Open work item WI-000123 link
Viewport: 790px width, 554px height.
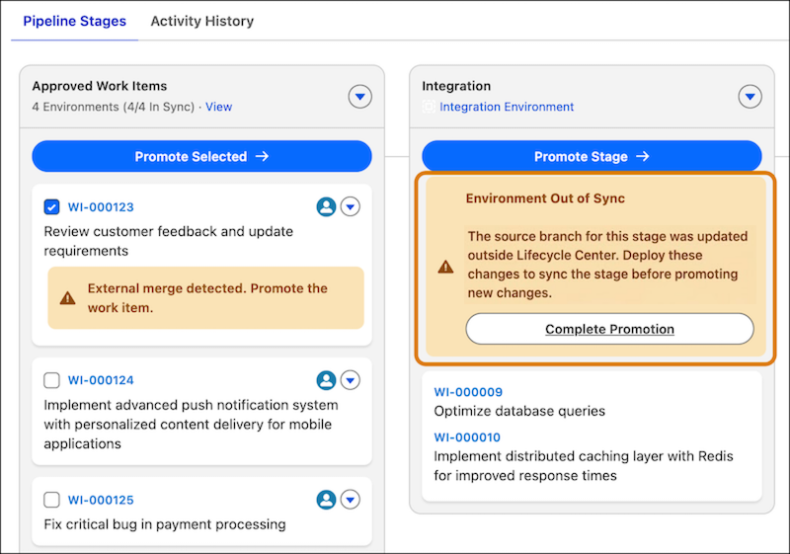(x=101, y=207)
